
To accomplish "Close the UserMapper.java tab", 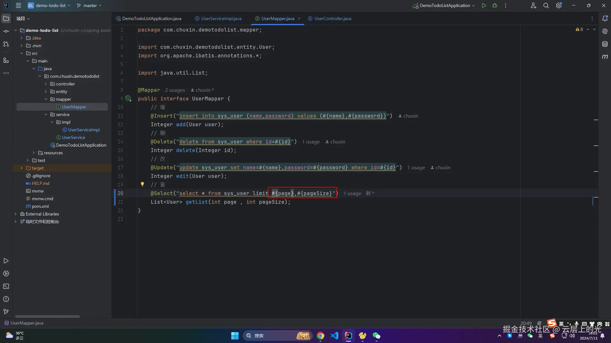I will coord(299,18).
